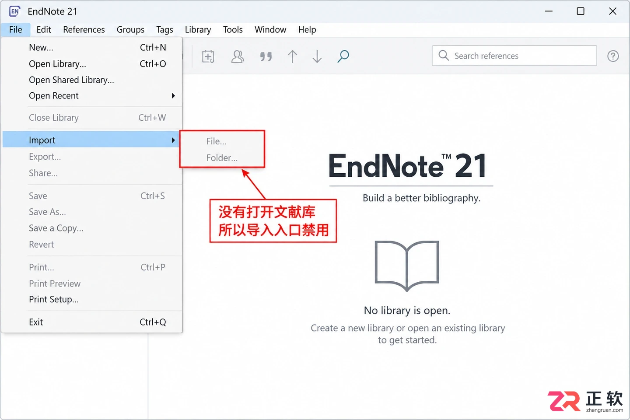
Task: Minimize the EndNote 21 window
Action: pos(549,11)
